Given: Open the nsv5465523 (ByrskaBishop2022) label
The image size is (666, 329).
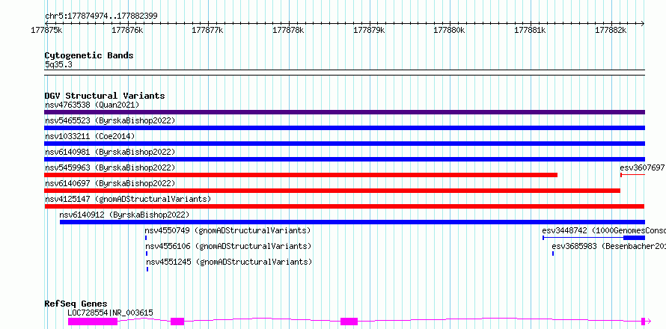Looking at the screenshot, I should coord(110,120).
